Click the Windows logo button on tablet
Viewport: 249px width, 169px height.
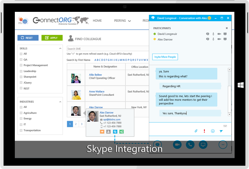pos(240,85)
